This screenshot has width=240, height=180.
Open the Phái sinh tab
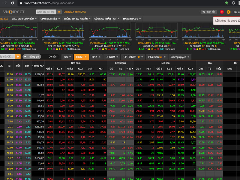click(x=157, y=57)
